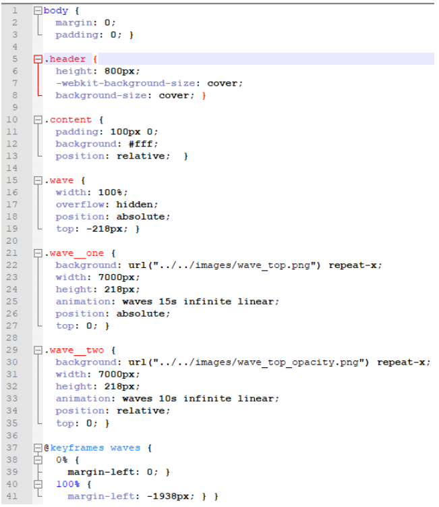Click the 'margin' property on line 2
Screen dimensions: 439x507
[74, 23]
